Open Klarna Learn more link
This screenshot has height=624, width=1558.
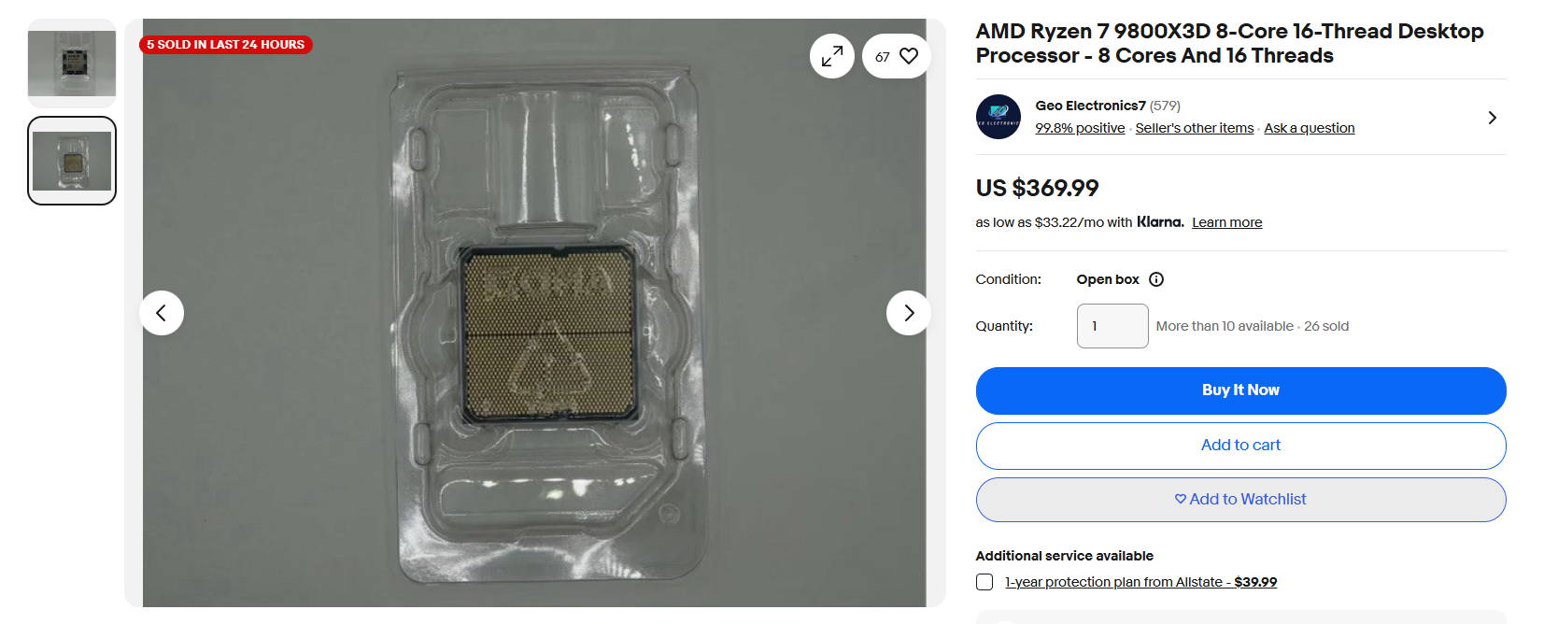point(1226,222)
